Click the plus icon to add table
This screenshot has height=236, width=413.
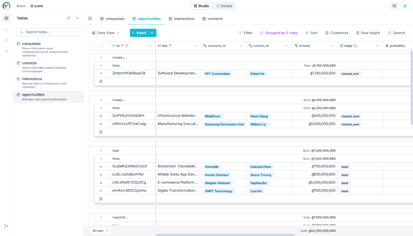(x=77, y=18)
